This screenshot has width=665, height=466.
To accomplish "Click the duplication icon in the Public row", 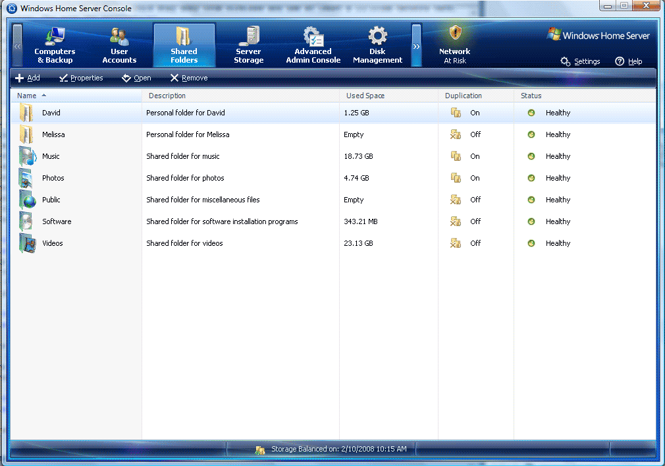I will point(456,200).
